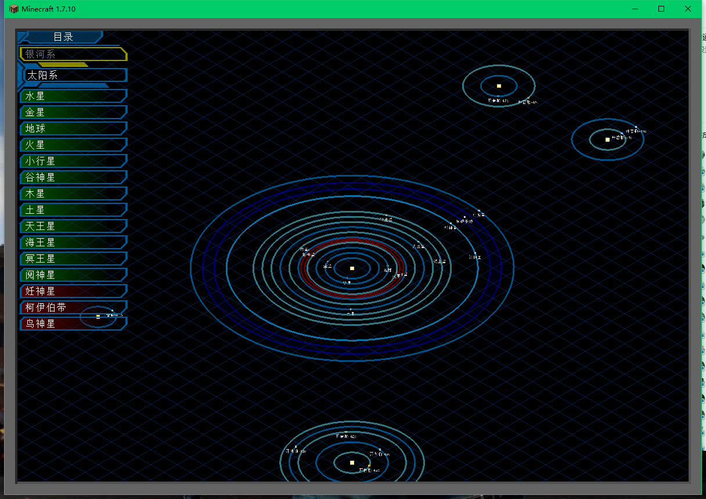The height and width of the screenshot is (499, 706).
Task: Choose 水星 from the planet list
Action: tap(73, 96)
